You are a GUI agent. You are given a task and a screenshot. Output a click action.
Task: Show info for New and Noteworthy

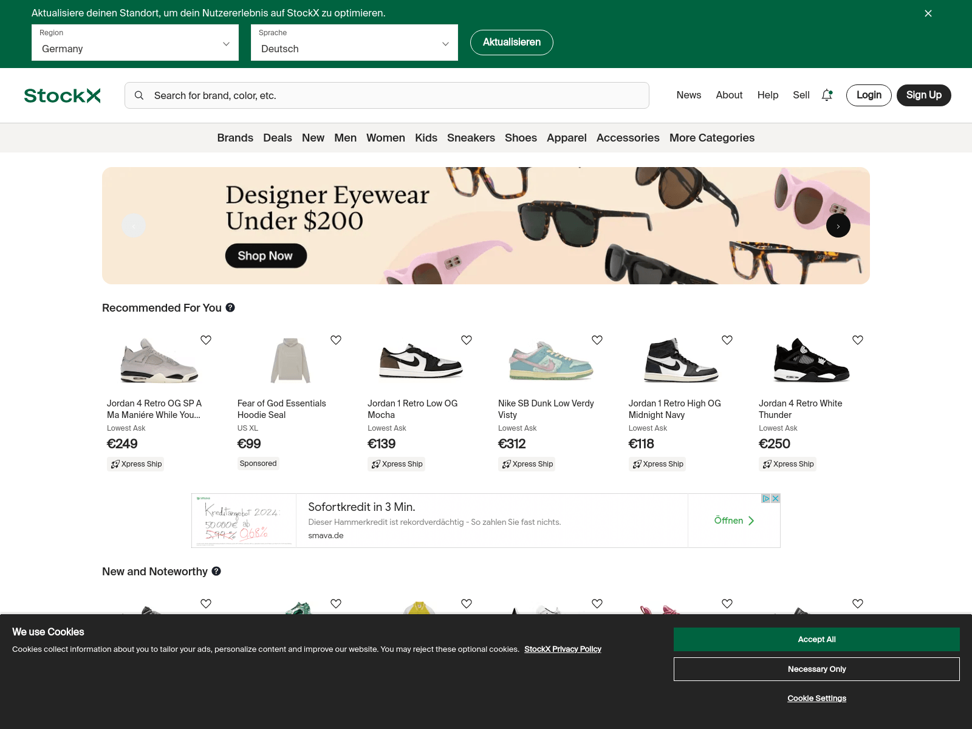216,571
